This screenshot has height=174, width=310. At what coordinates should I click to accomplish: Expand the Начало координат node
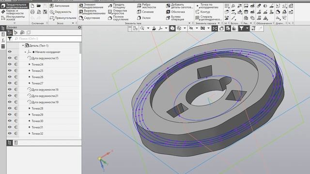pyautogui.click(x=25, y=52)
